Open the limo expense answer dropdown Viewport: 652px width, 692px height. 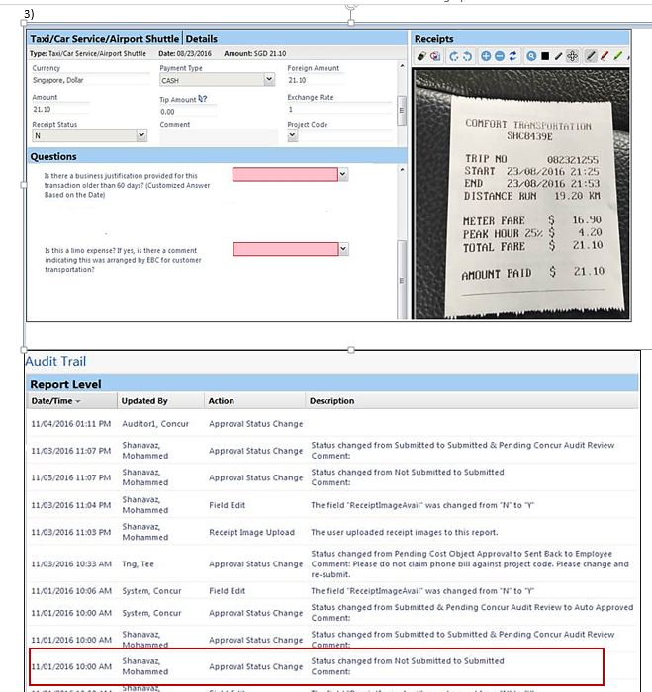[x=343, y=249]
